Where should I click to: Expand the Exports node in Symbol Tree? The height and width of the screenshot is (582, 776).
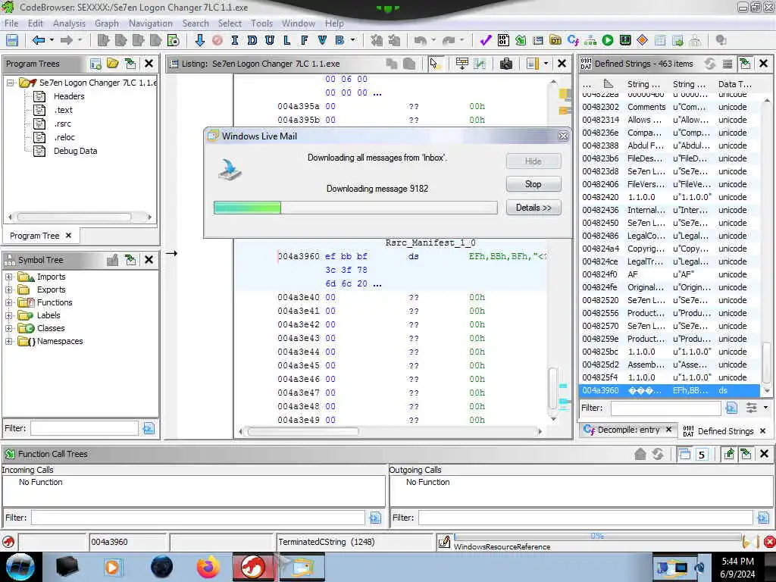click(9, 289)
